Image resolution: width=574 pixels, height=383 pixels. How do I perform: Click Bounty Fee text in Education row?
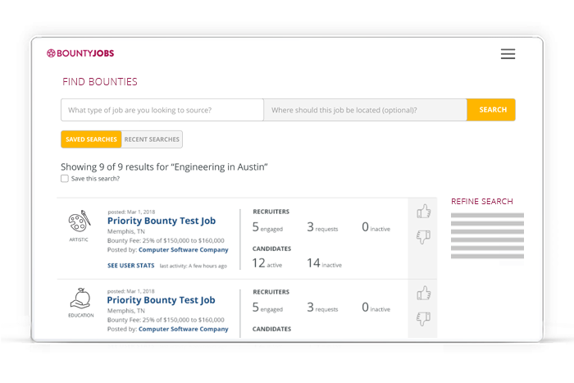click(166, 320)
